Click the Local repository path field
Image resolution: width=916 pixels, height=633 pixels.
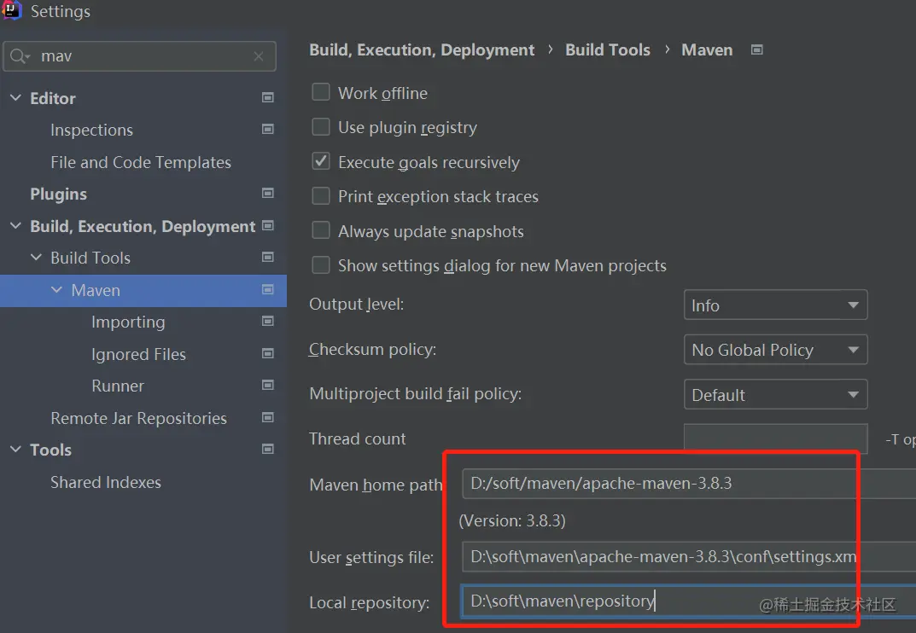[x=683, y=601]
